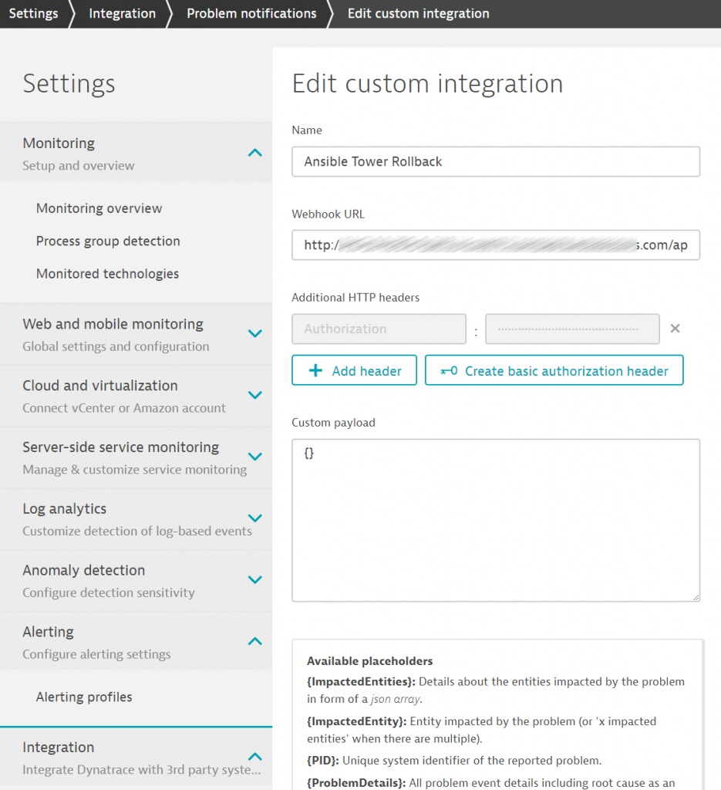The height and width of the screenshot is (790, 721).
Task: Expand Cloud and virtualization section
Action: [254, 395]
